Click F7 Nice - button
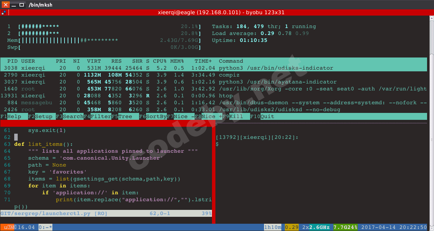434x231 pixels. (180, 116)
